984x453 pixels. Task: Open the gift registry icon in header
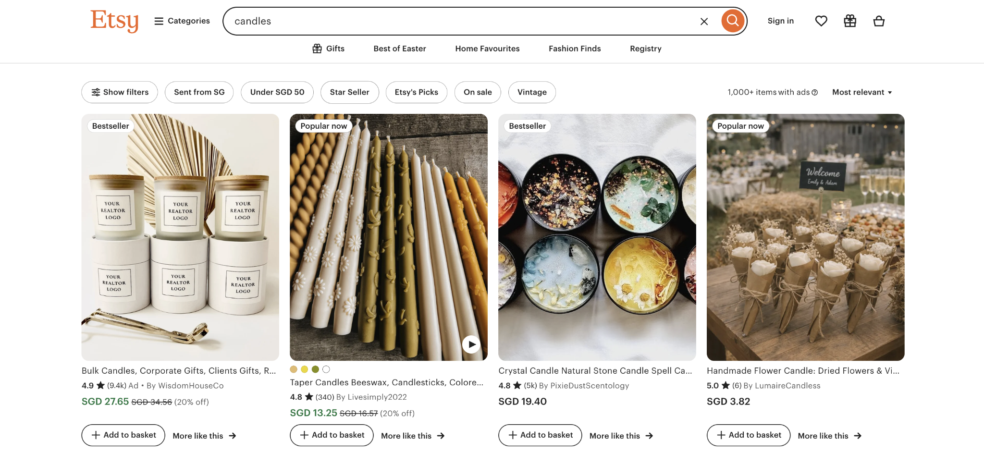click(x=849, y=21)
